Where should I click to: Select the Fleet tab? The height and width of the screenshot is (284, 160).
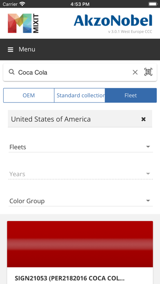(131, 95)
